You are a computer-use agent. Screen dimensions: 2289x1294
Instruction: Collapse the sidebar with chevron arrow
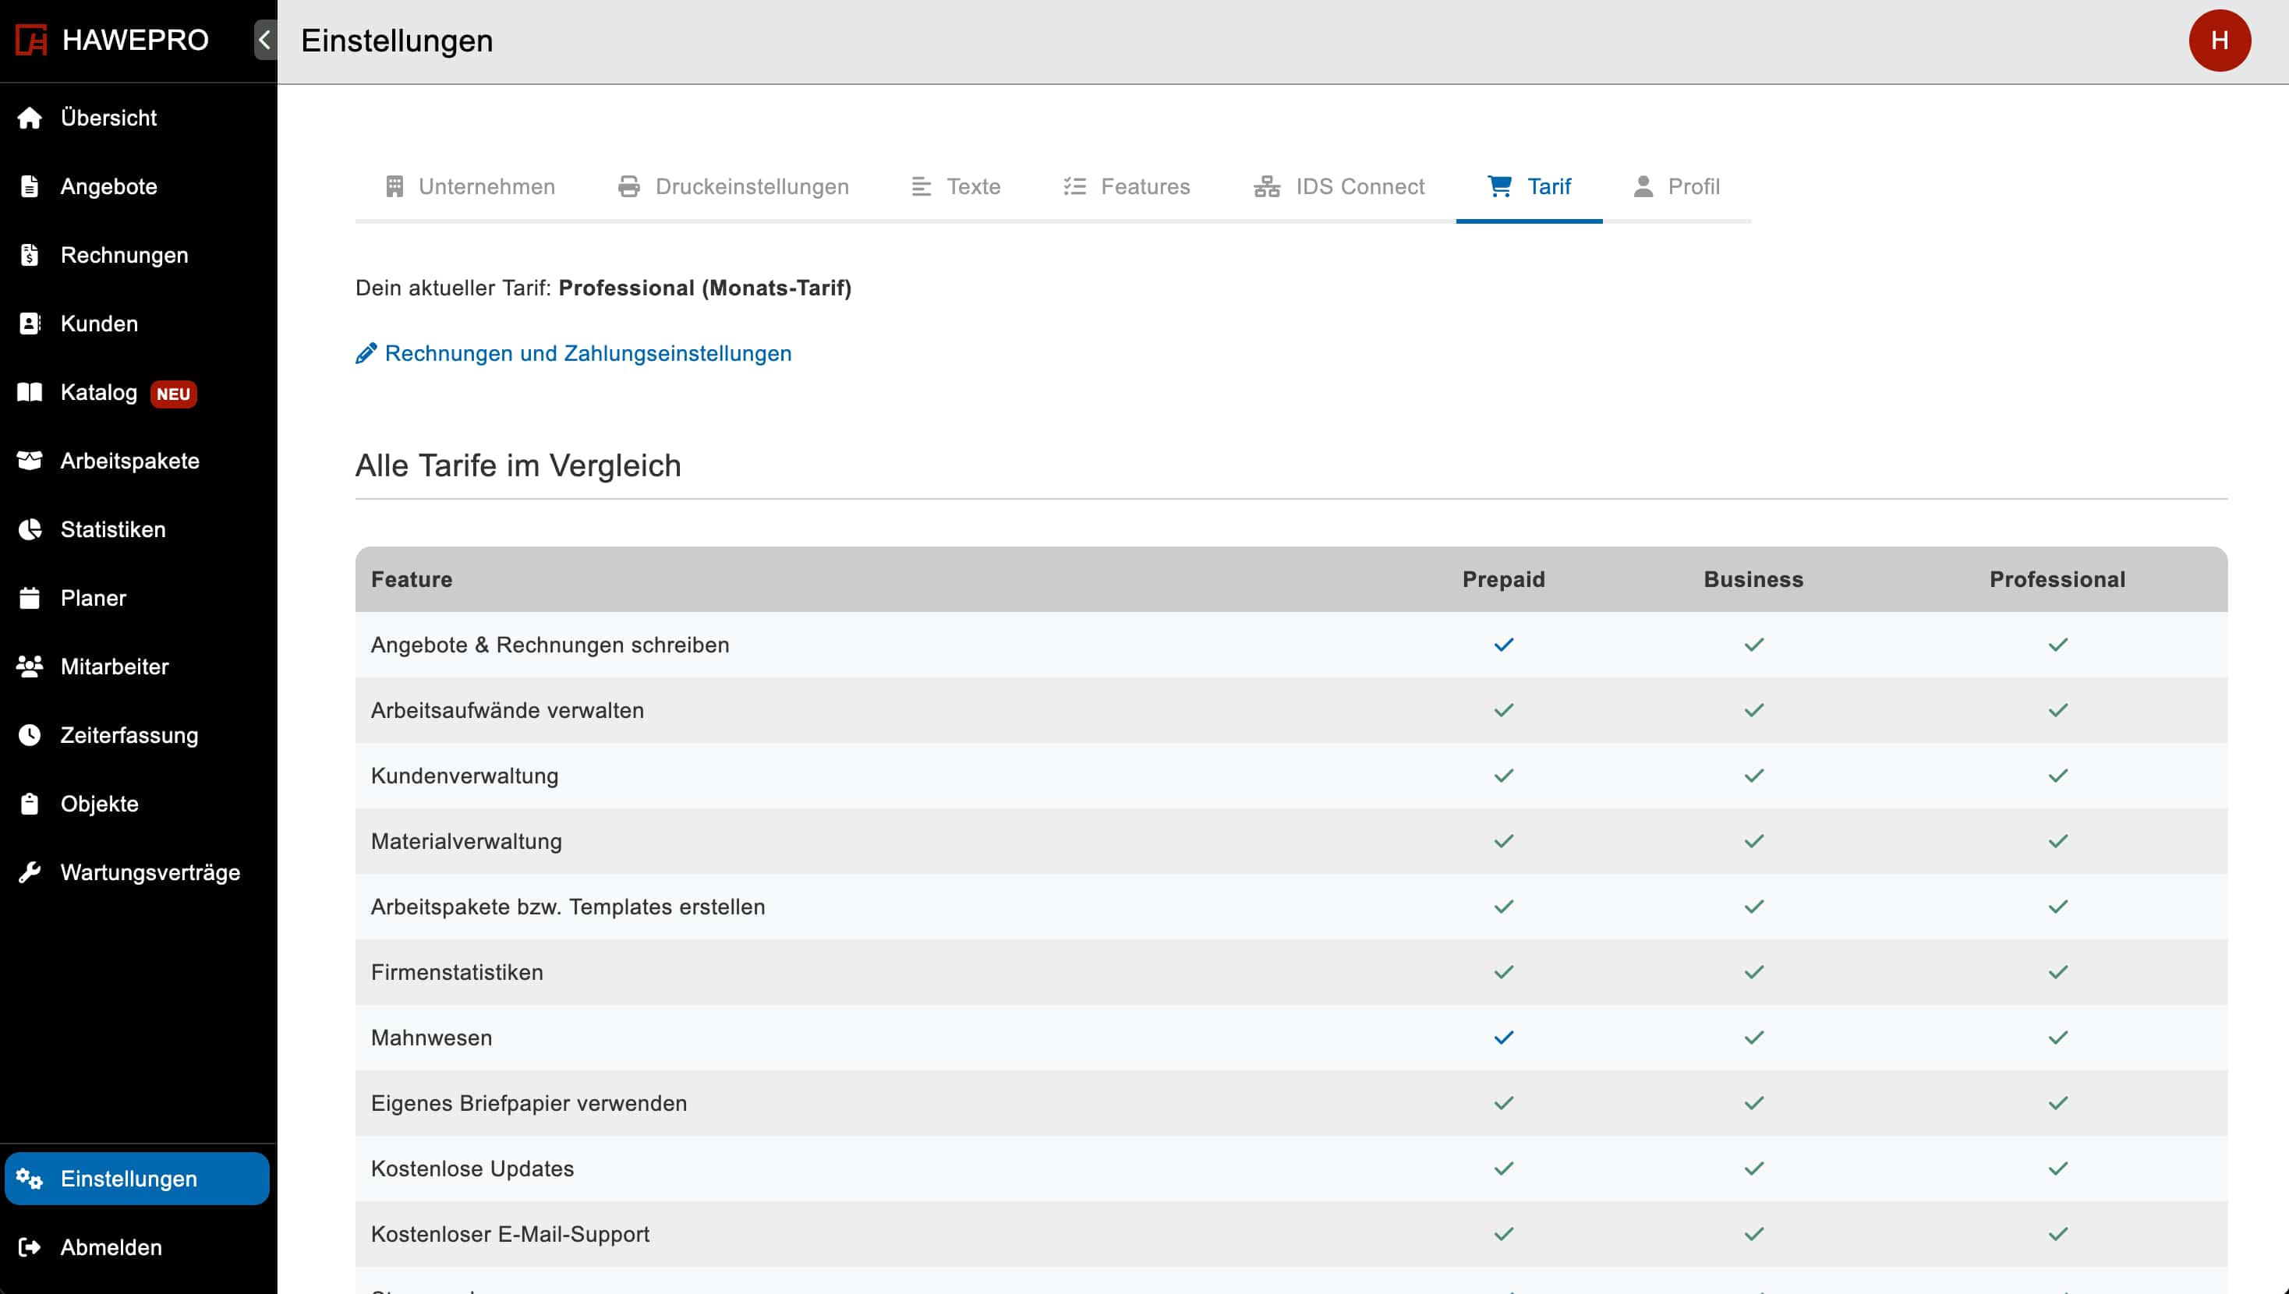tap(265, 40)
